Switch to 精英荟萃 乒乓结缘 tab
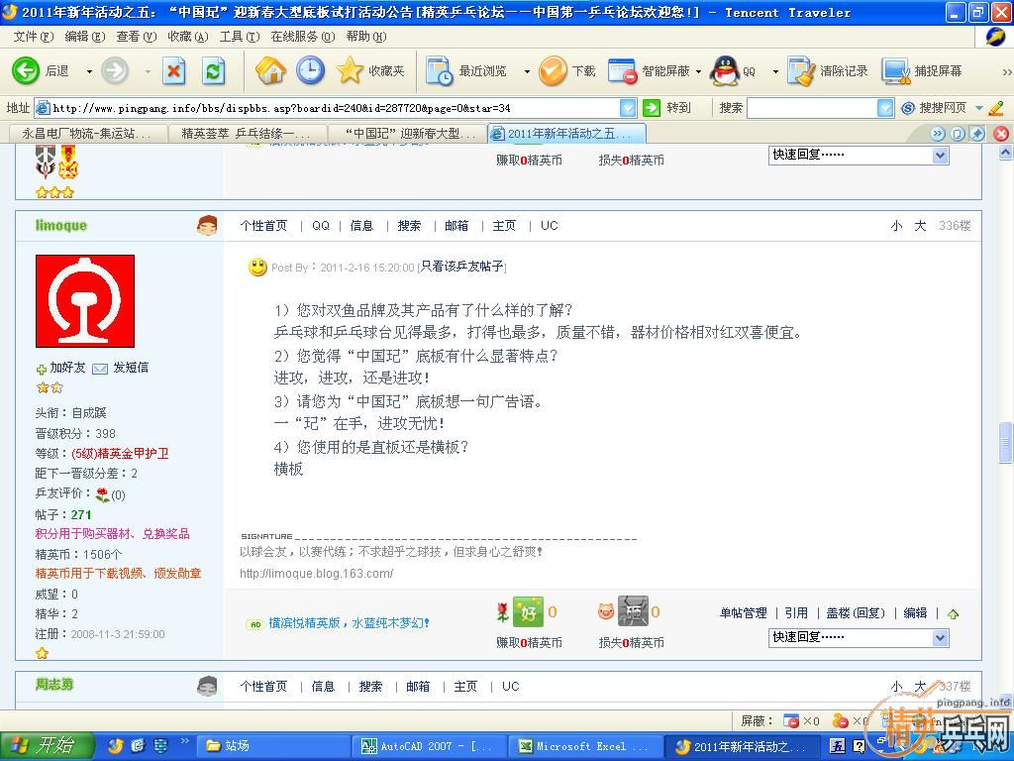 247,134
